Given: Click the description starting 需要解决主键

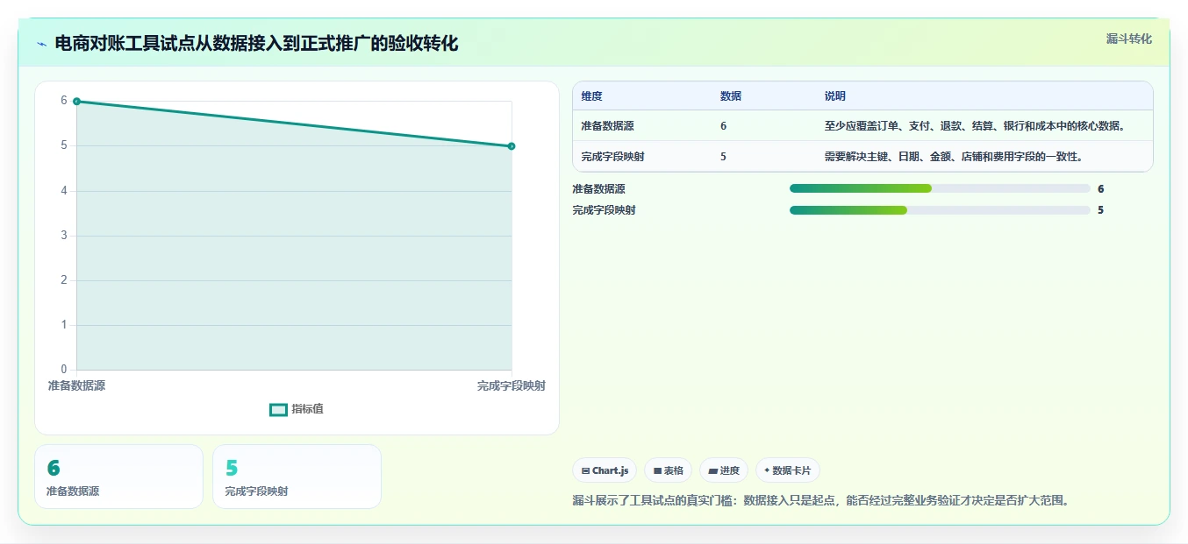Looking at the screenshot, I should point(953,157).
